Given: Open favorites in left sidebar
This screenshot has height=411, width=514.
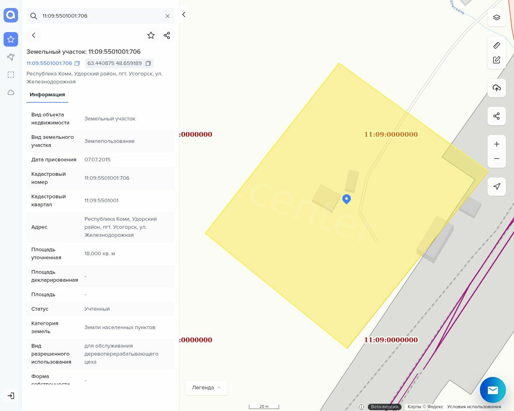Looking at the screenshot, I should (x=11, y=39).
